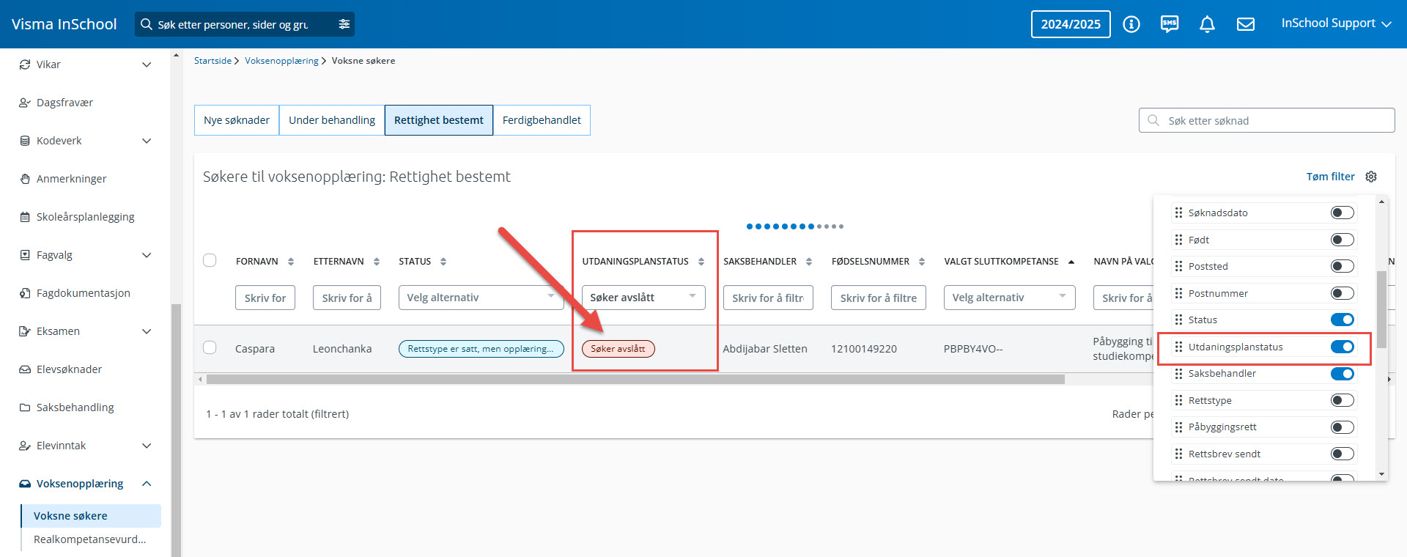The image size is (1407, 557).
Task: Open the mail envelope icon
Action: [1246, 24]
